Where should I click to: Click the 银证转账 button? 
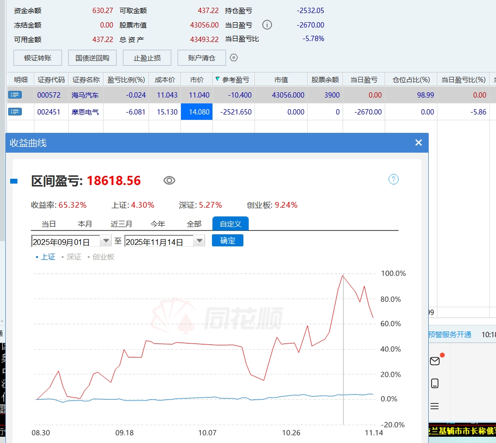[38, 58]
